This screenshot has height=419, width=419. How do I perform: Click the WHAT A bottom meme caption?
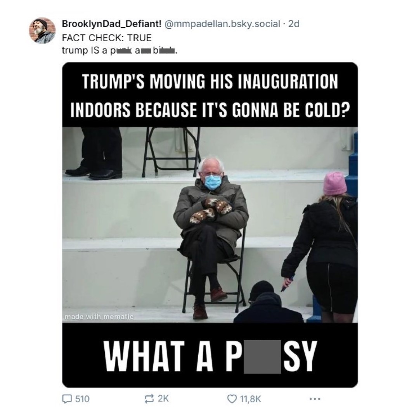pos(210,356)
